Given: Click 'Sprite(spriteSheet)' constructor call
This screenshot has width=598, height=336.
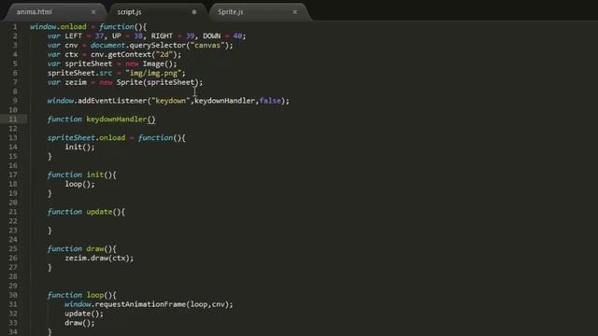Looking at the screenshot, I should click(x=158, y=82).
